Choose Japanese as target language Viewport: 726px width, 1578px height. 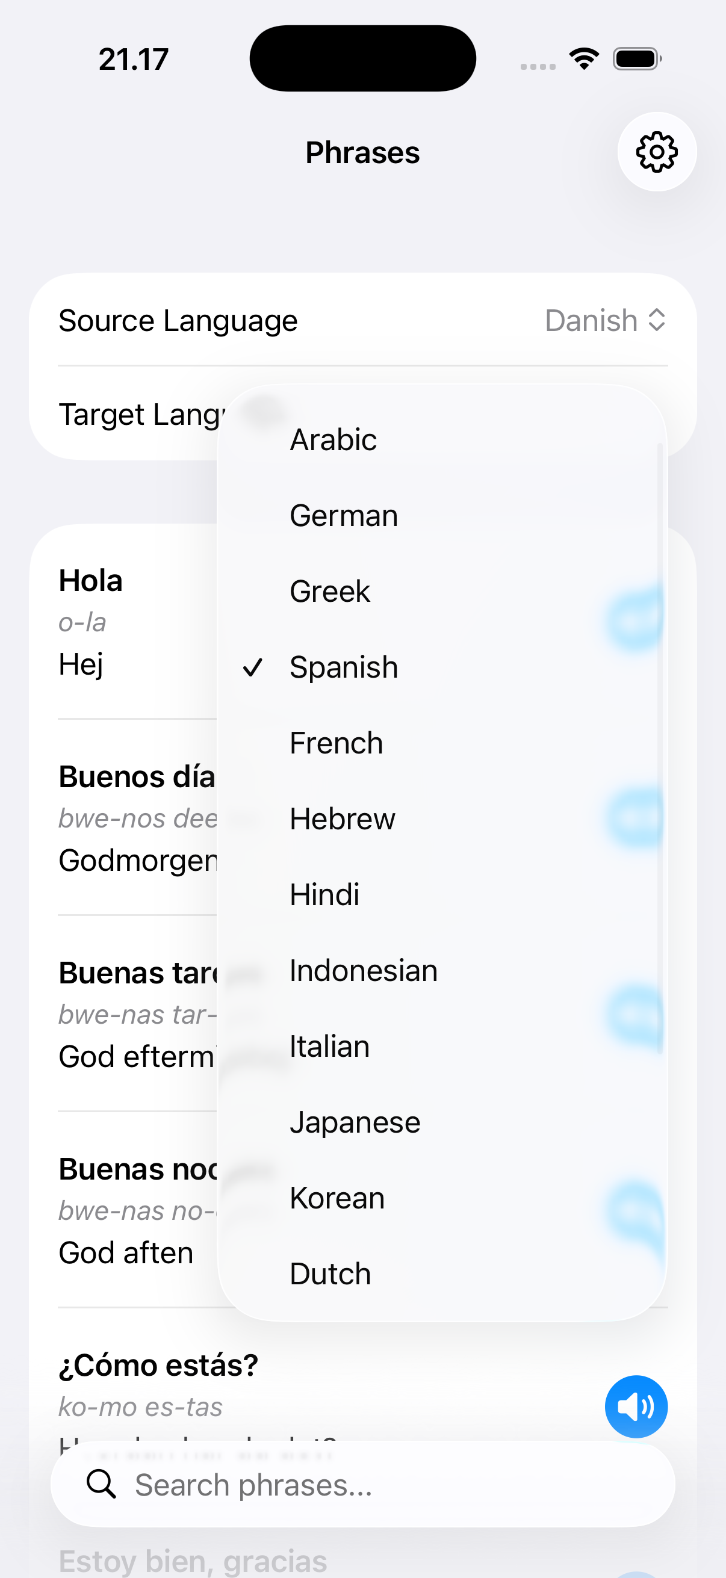coord(354,1122)
